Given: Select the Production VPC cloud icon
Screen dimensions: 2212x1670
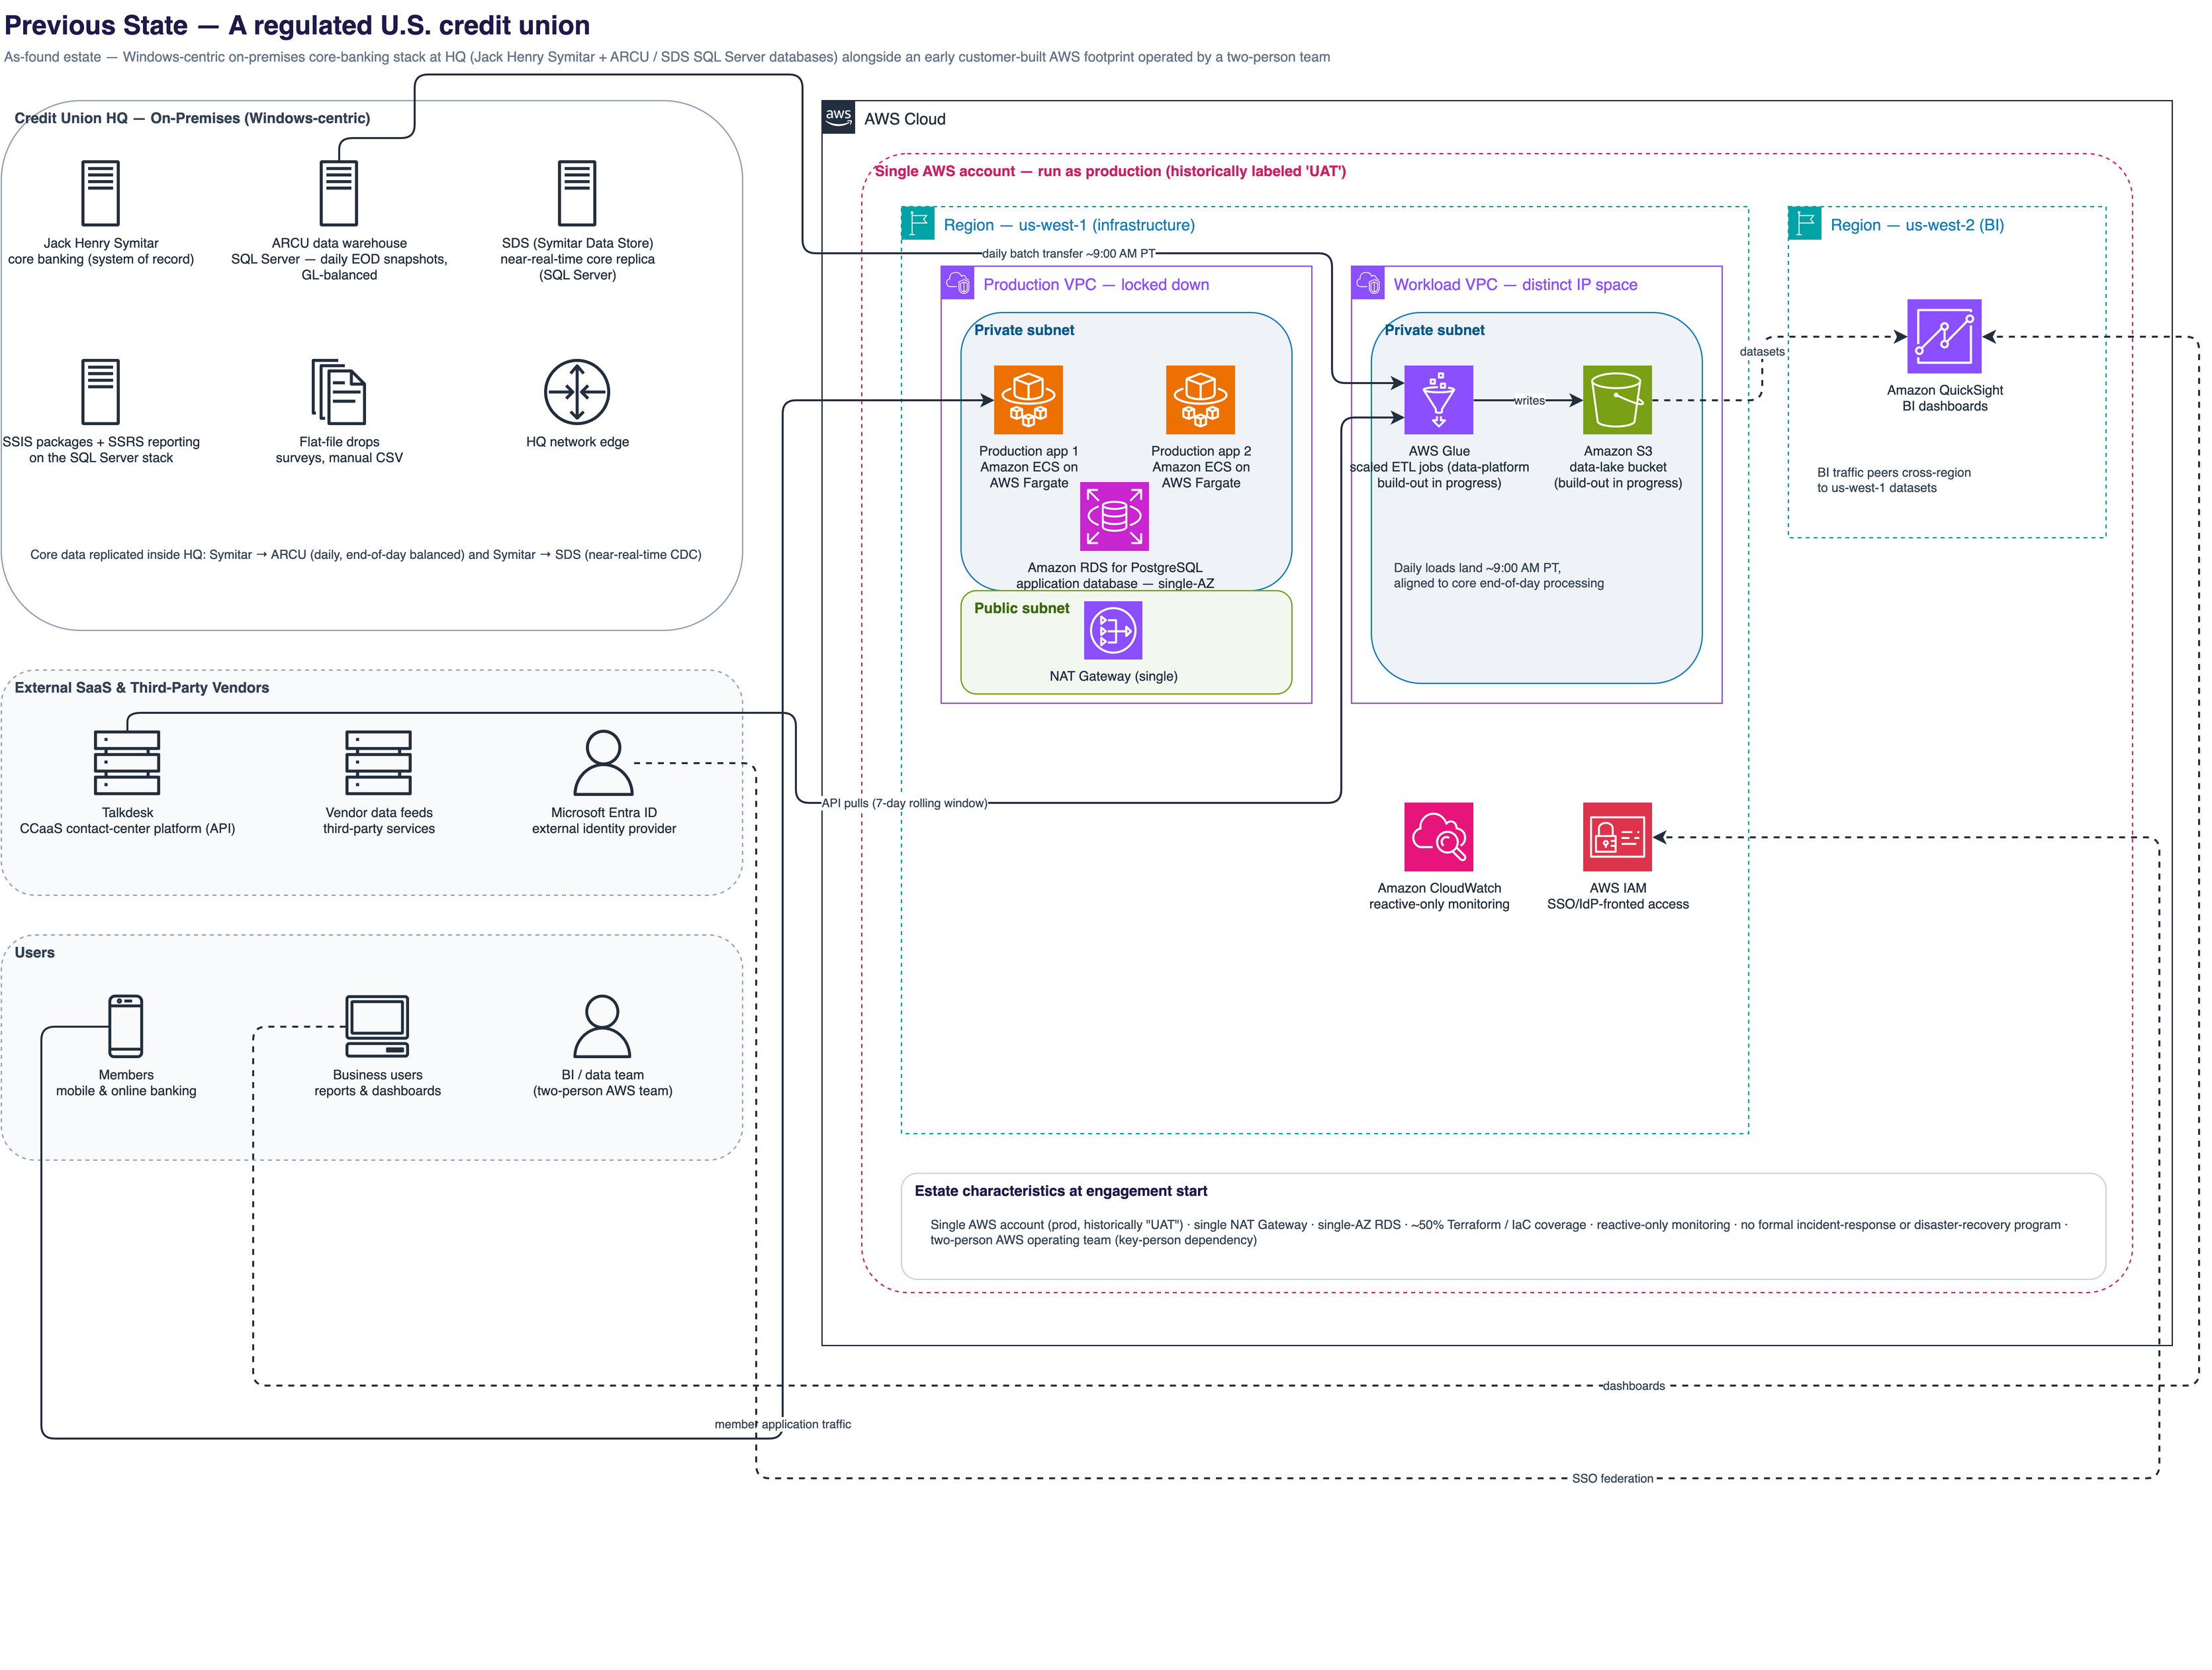Looking at the screenshot, I should point(958,283).
